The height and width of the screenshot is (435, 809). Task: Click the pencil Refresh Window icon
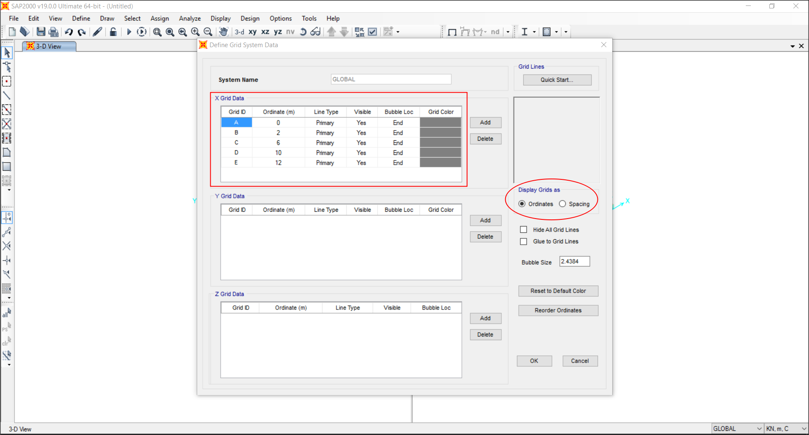point(97,32)
